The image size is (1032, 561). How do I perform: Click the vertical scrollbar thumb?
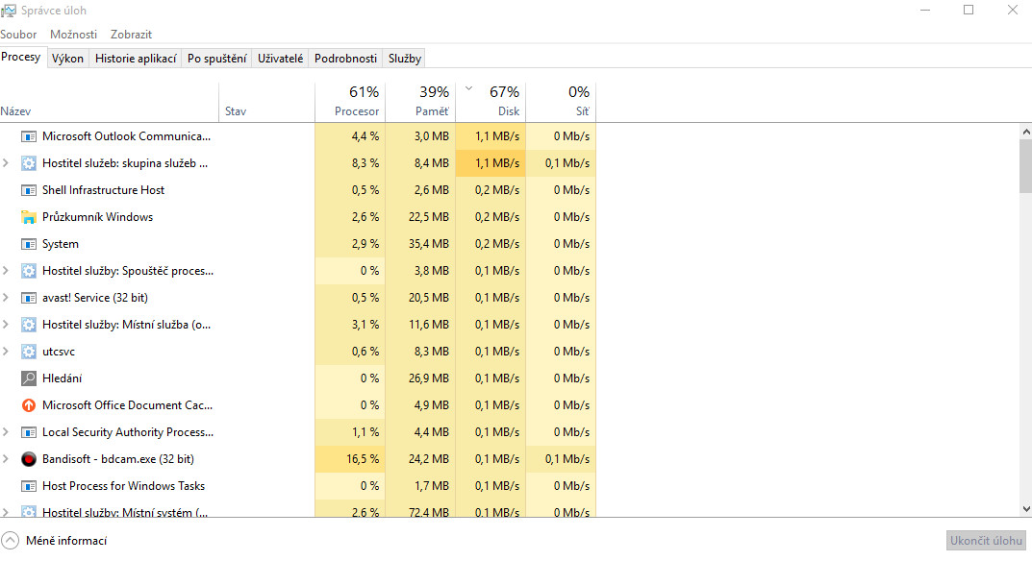[x=1026, y=166]
